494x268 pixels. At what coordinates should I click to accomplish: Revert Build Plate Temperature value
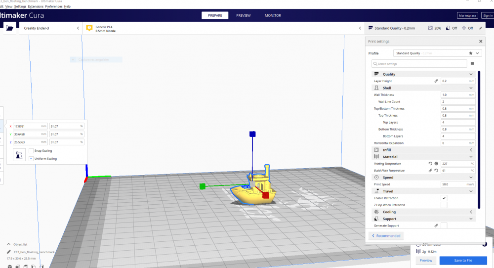(436, 171)
